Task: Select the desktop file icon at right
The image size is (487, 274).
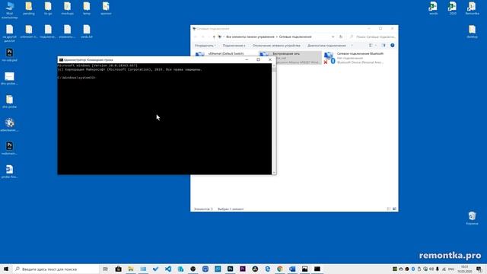Action: [472, 32]
